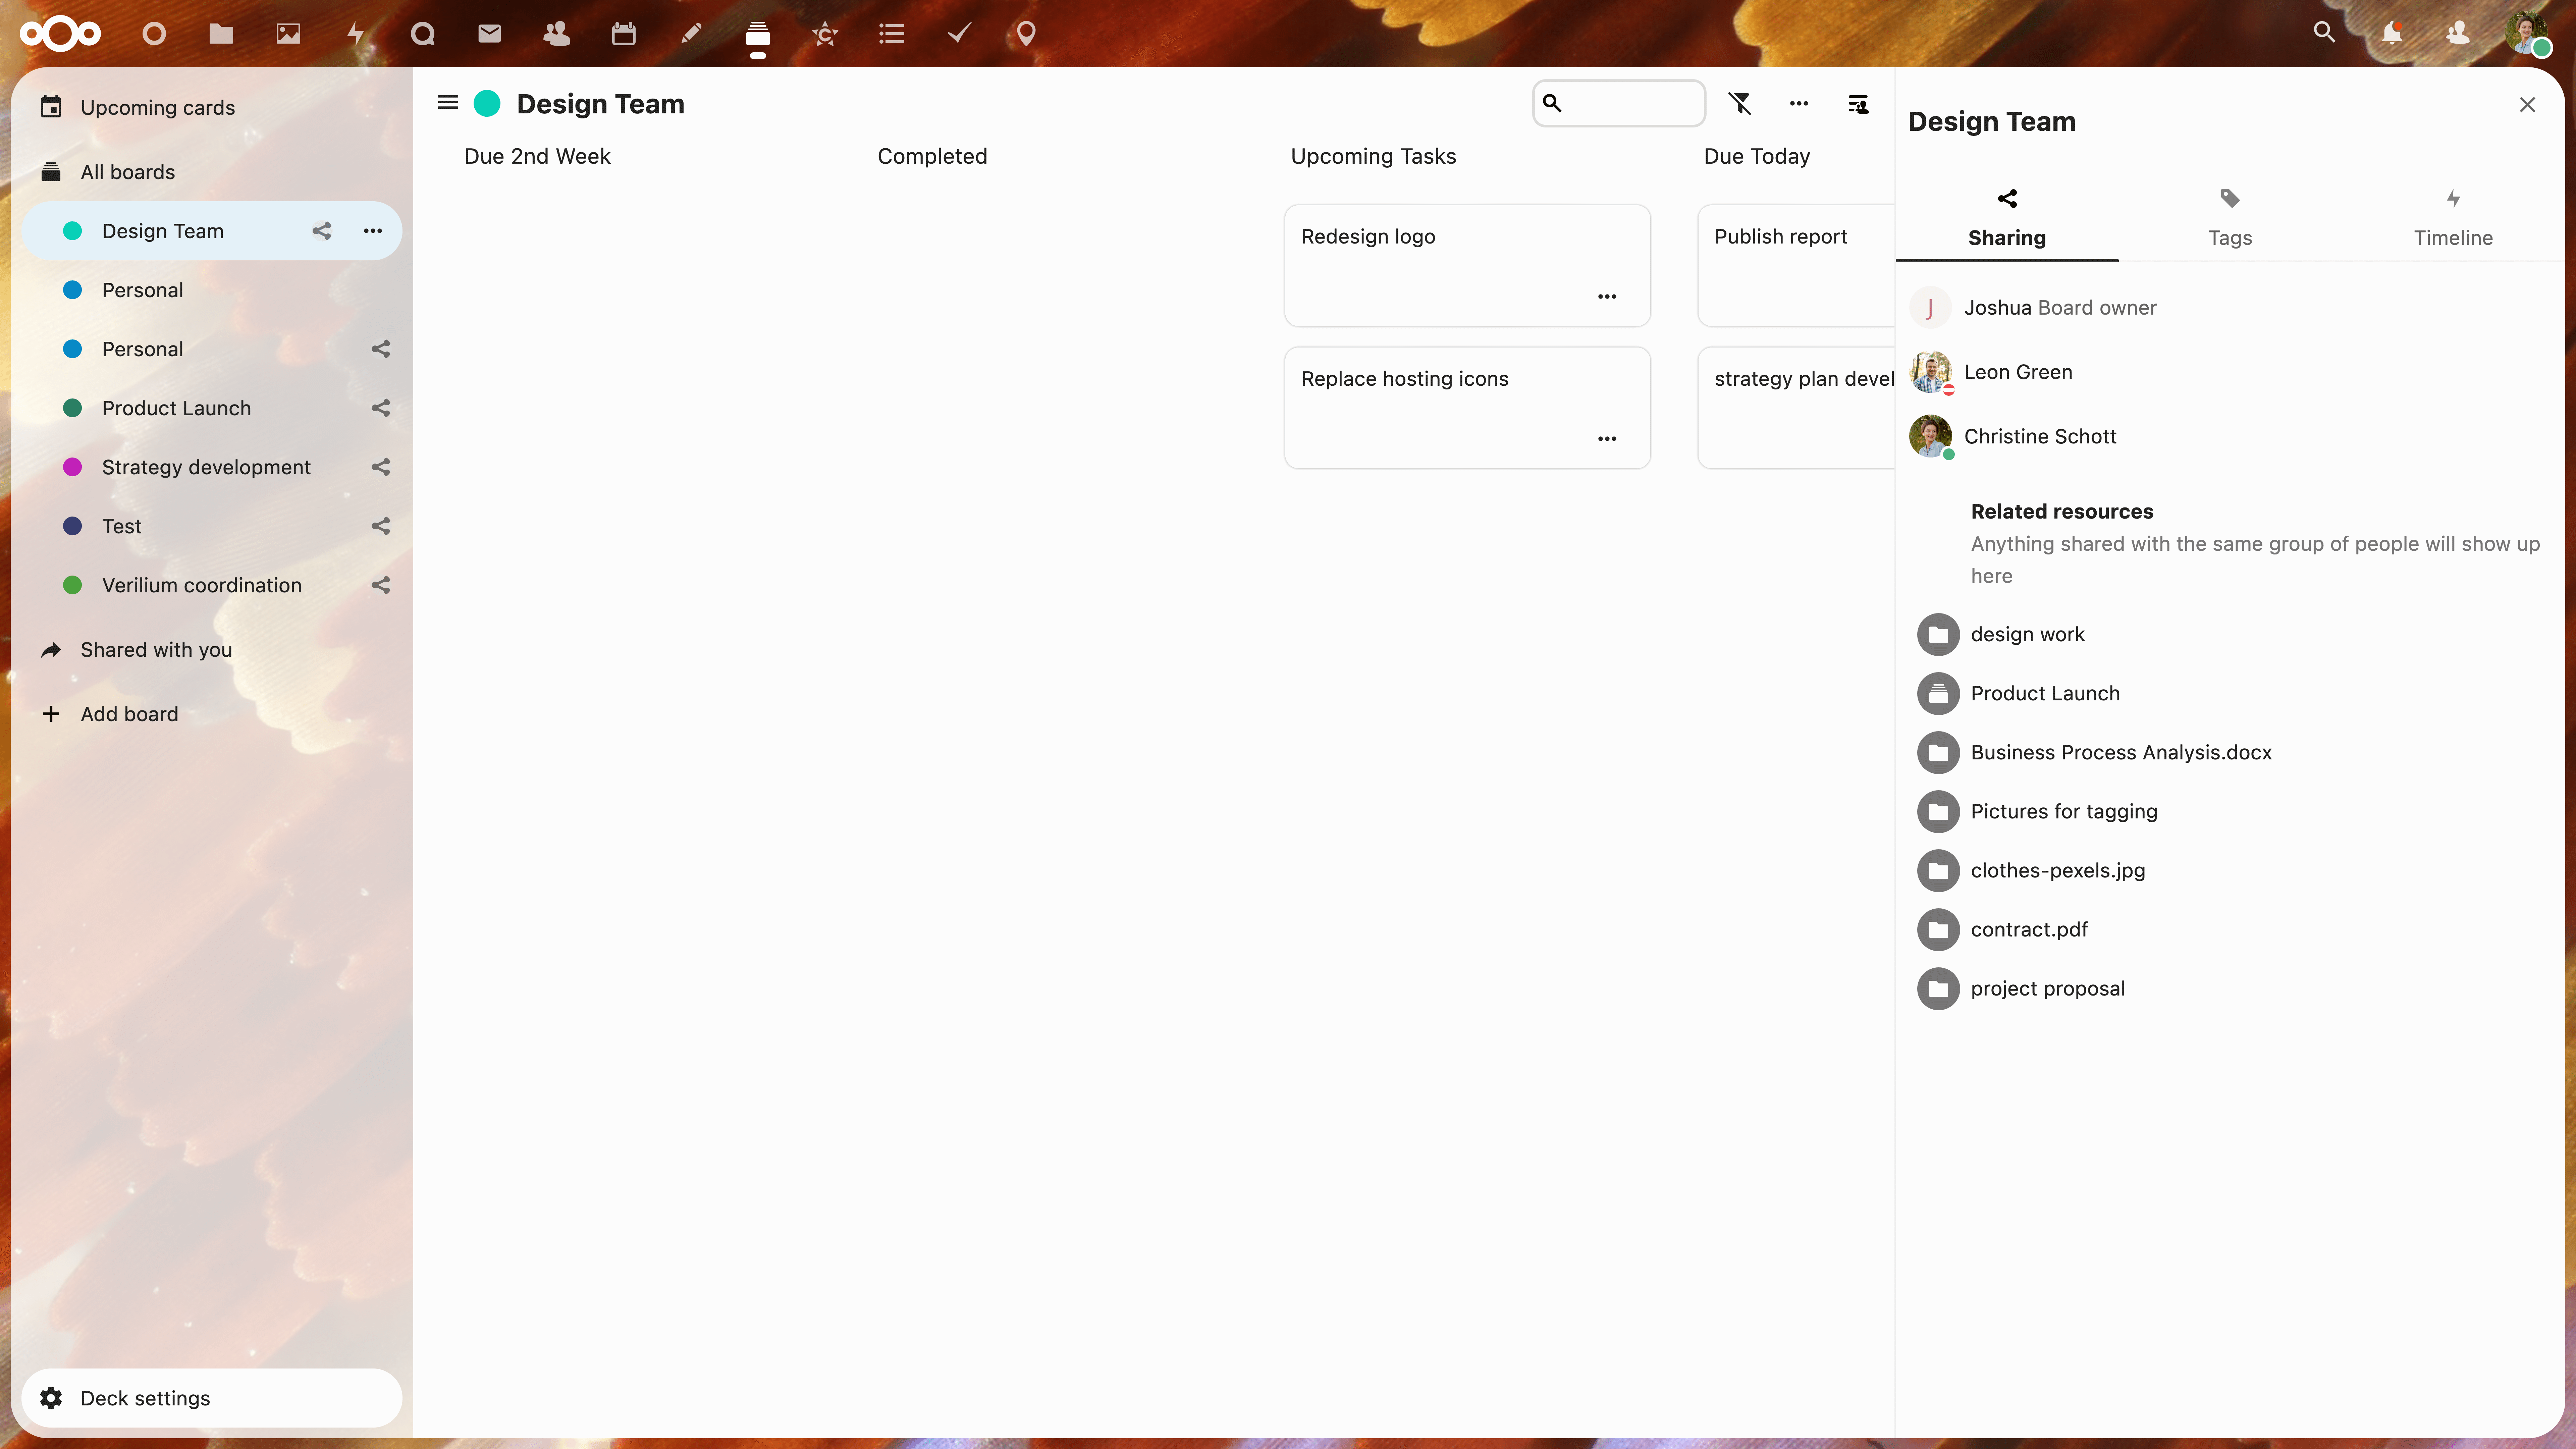The width and height of the screenshot is (2576, 1449).
Task: Click the green Verilium coordination color dot
Action: pos(72,585)
